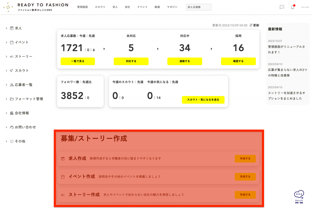
Task: Expand the その他 sidebar section
Action: tap(6, 141)
